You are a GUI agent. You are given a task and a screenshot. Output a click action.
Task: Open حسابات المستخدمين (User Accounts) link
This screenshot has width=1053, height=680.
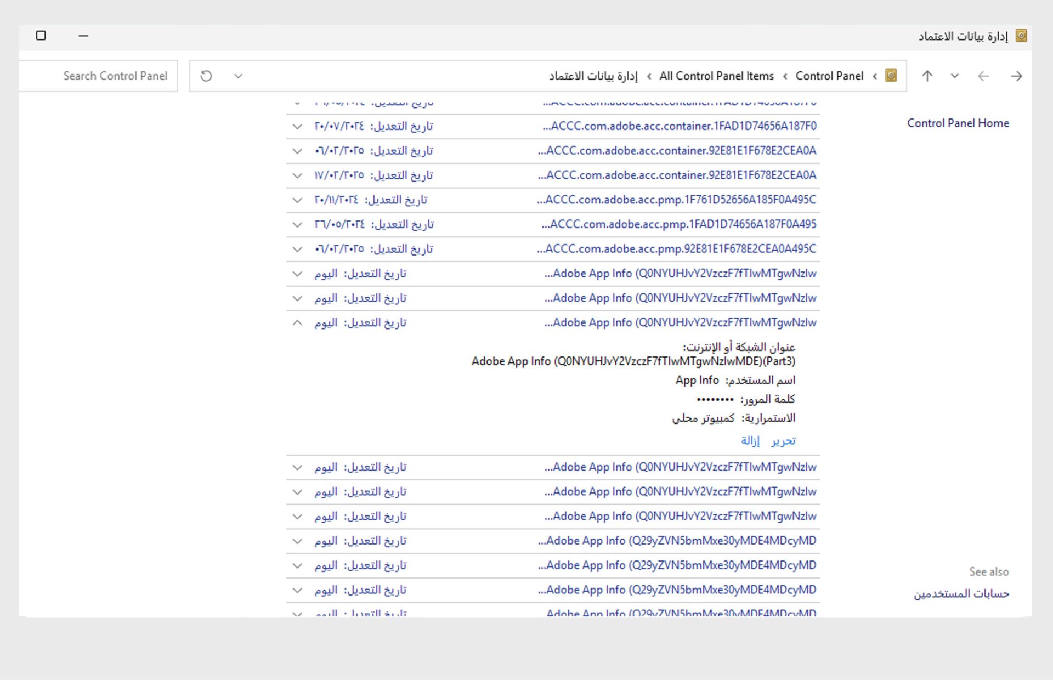(961, 594)
